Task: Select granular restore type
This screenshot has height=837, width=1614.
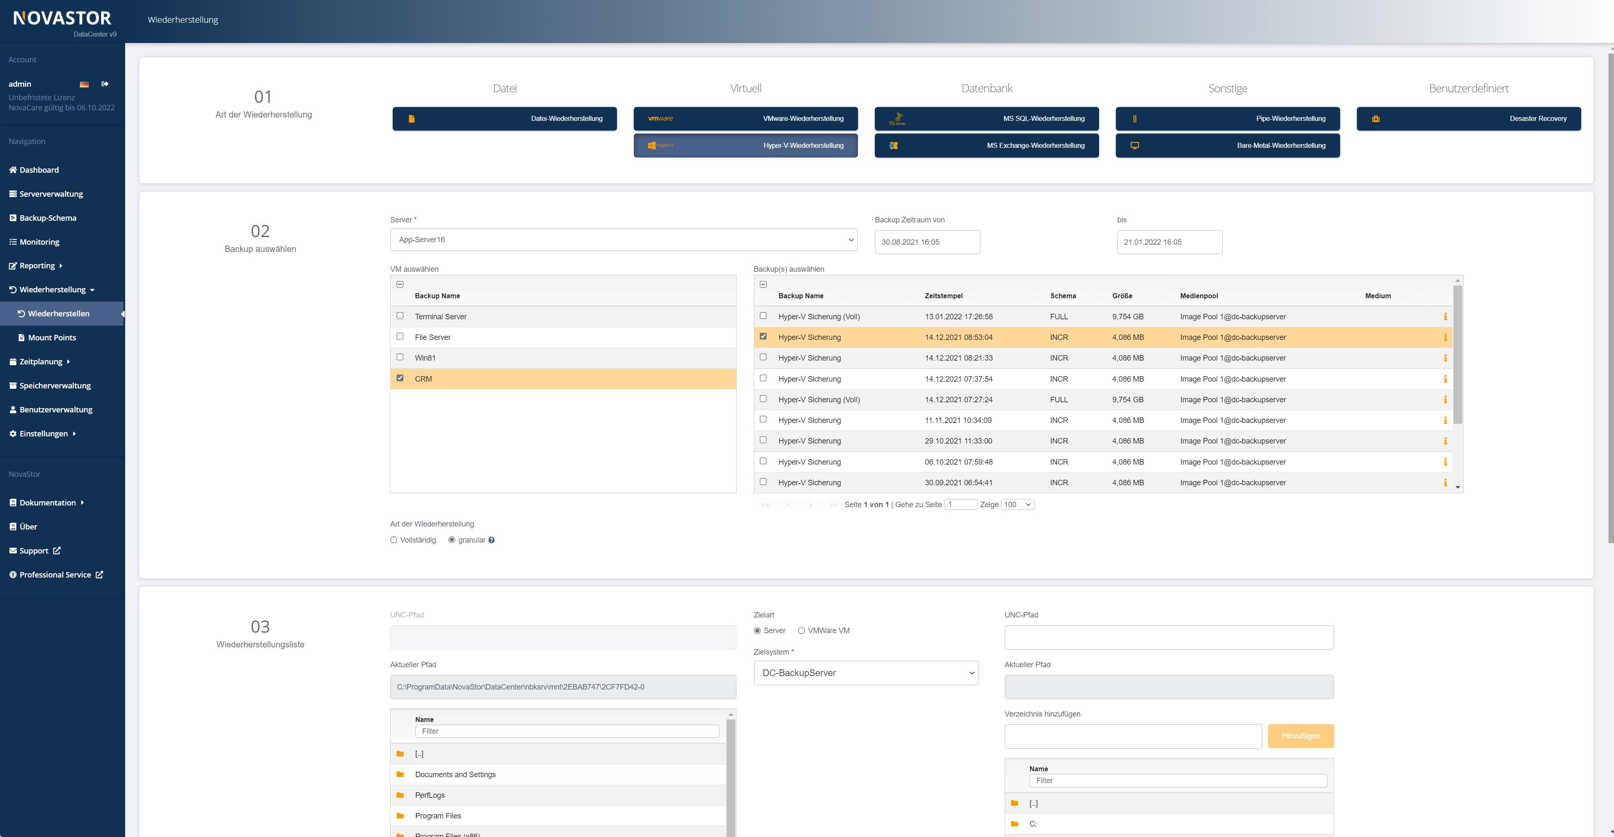Action: [x=451, y=540]
